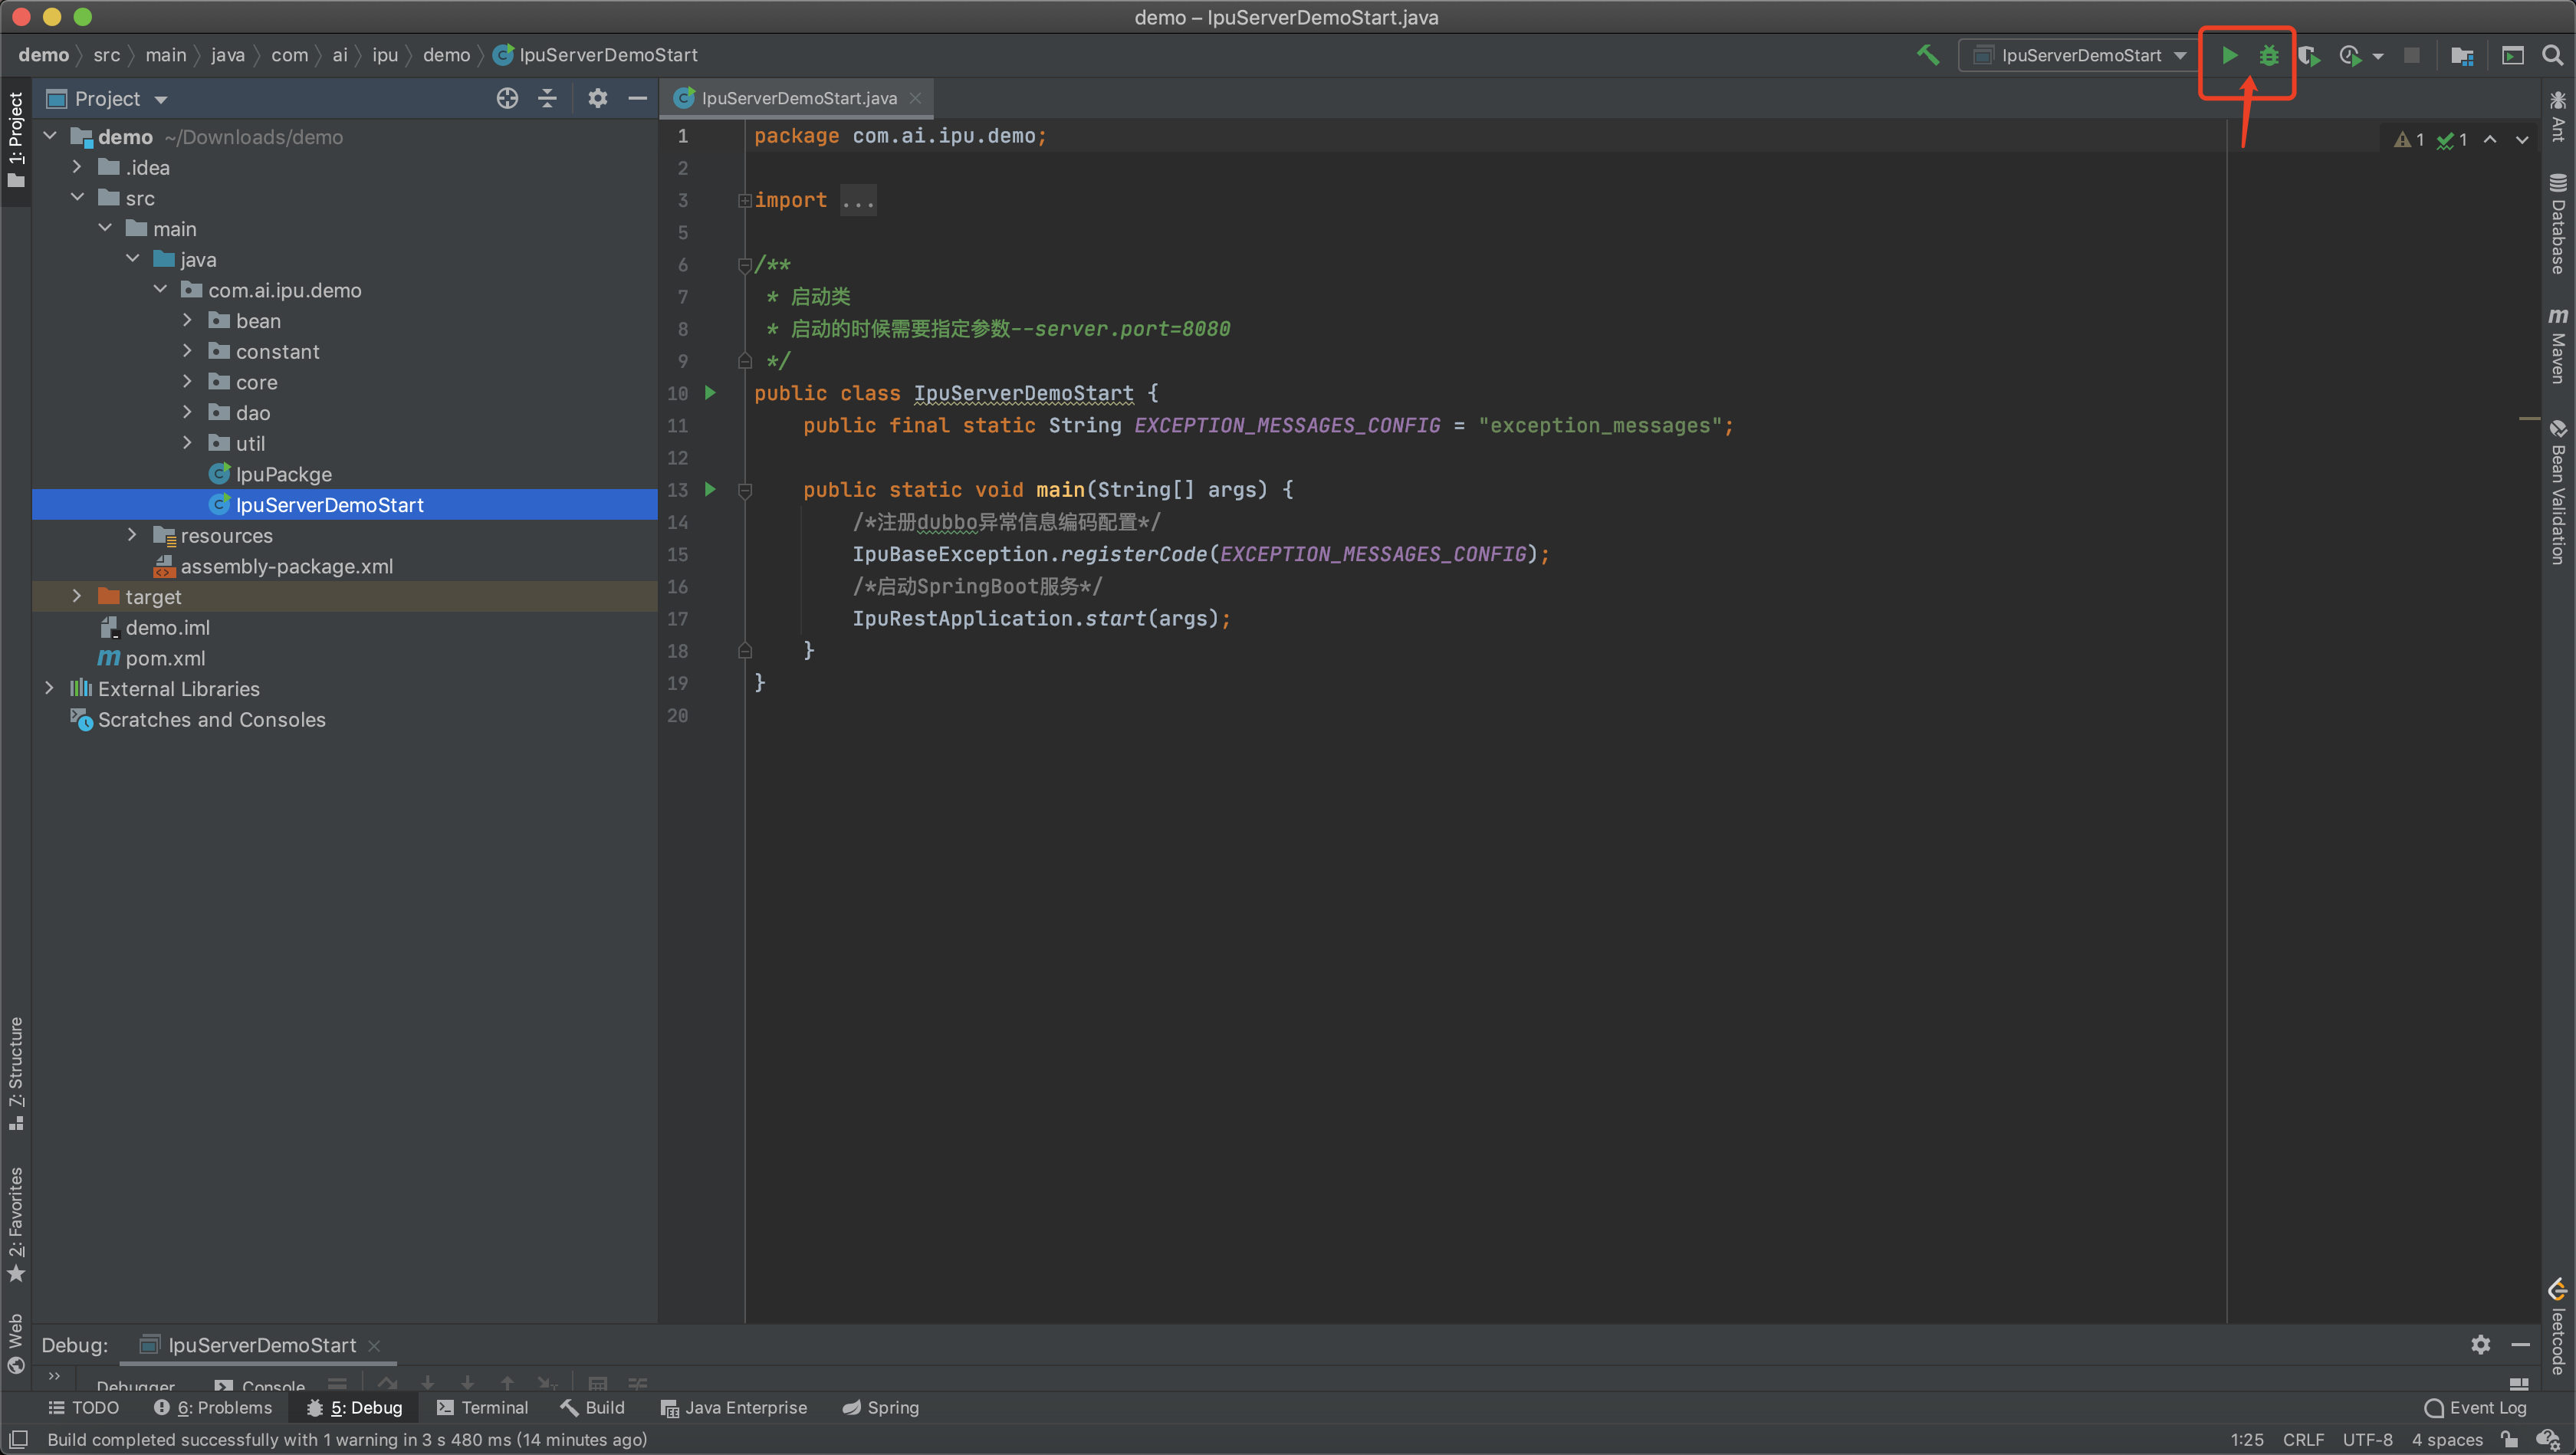Open the Terminal tab at bottom
The image size is (2576, 1455).
click(483, 1407)
